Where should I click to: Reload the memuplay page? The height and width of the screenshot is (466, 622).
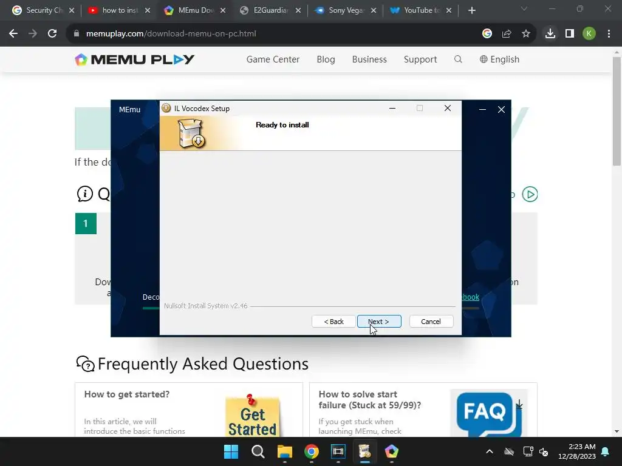(x=52, y=34)
